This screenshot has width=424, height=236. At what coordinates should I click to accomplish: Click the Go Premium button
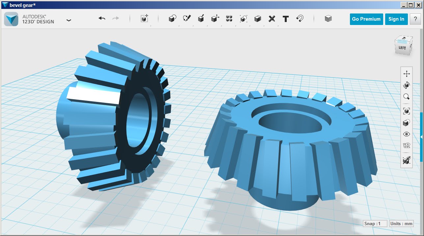pyautogui.click(x=366, y=19)
